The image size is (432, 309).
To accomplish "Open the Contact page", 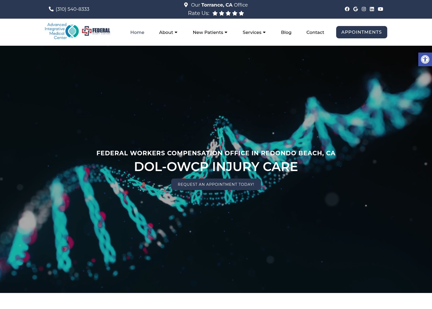I will coord(315,32).
